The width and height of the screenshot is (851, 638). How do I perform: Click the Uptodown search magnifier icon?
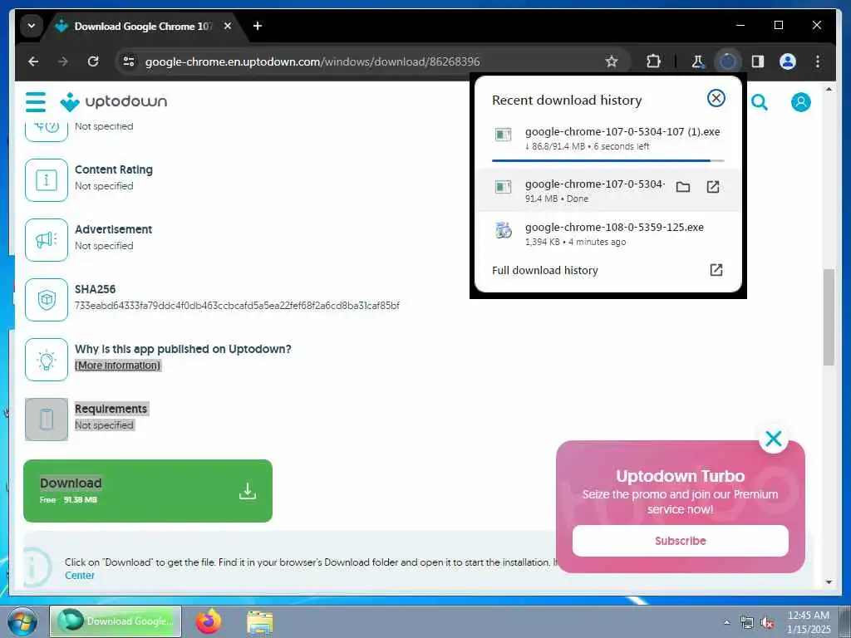point(760,102)
